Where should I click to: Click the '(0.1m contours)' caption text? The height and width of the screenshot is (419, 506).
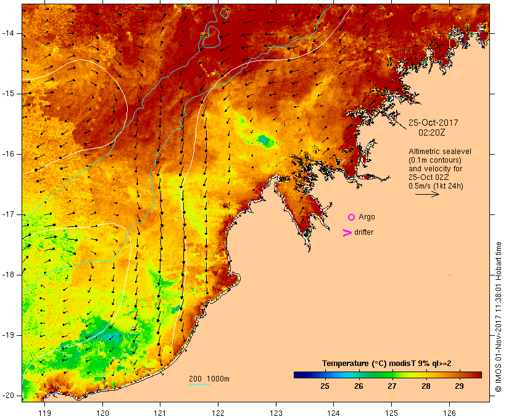click(435, 160)
